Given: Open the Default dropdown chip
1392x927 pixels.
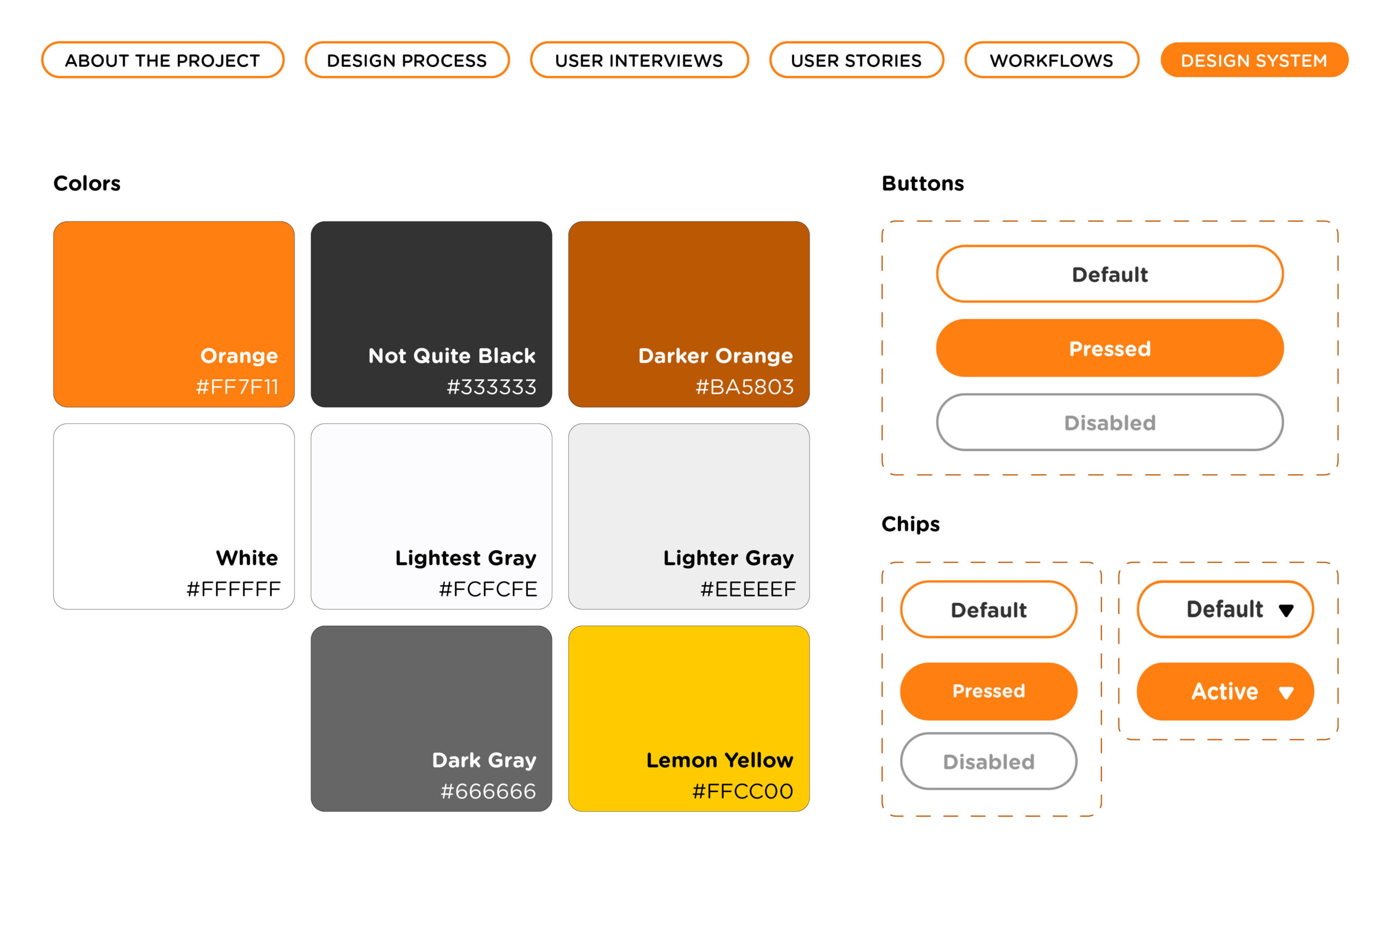Looking at the screenshot, I should click(1224, 610).
